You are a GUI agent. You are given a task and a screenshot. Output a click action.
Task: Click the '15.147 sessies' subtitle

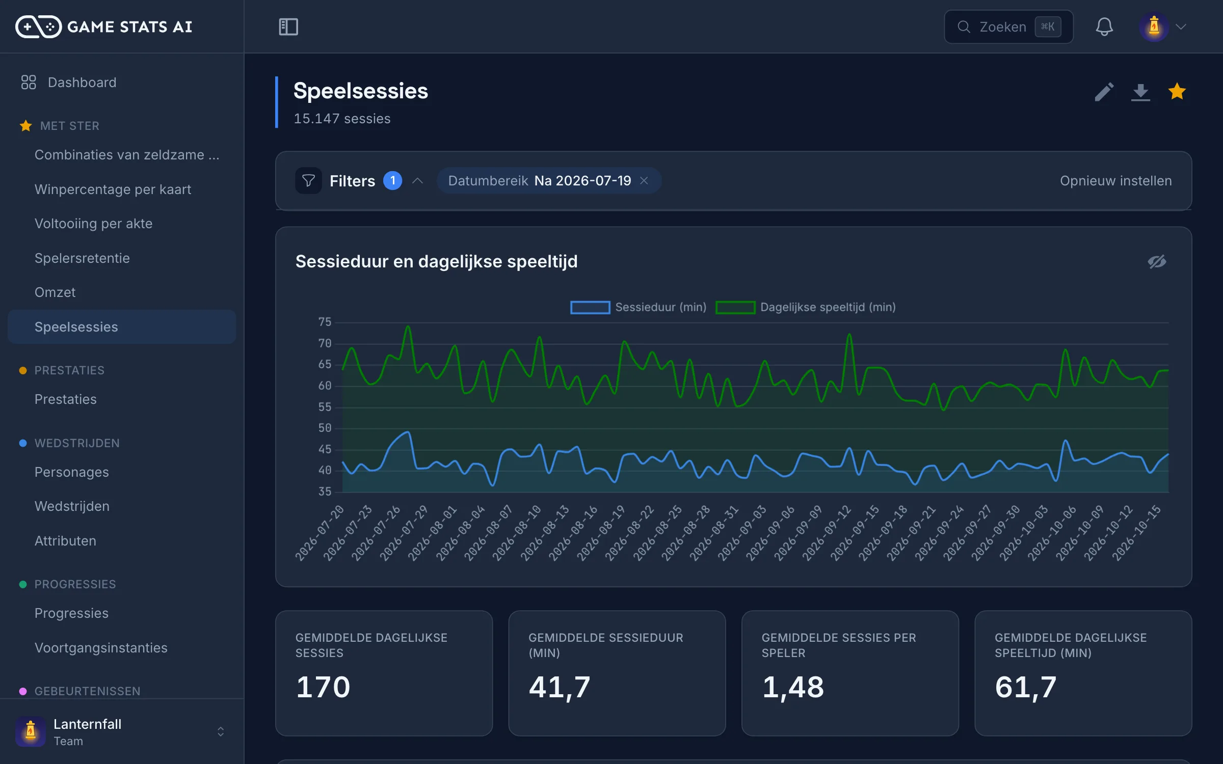[x=342, y=119]
